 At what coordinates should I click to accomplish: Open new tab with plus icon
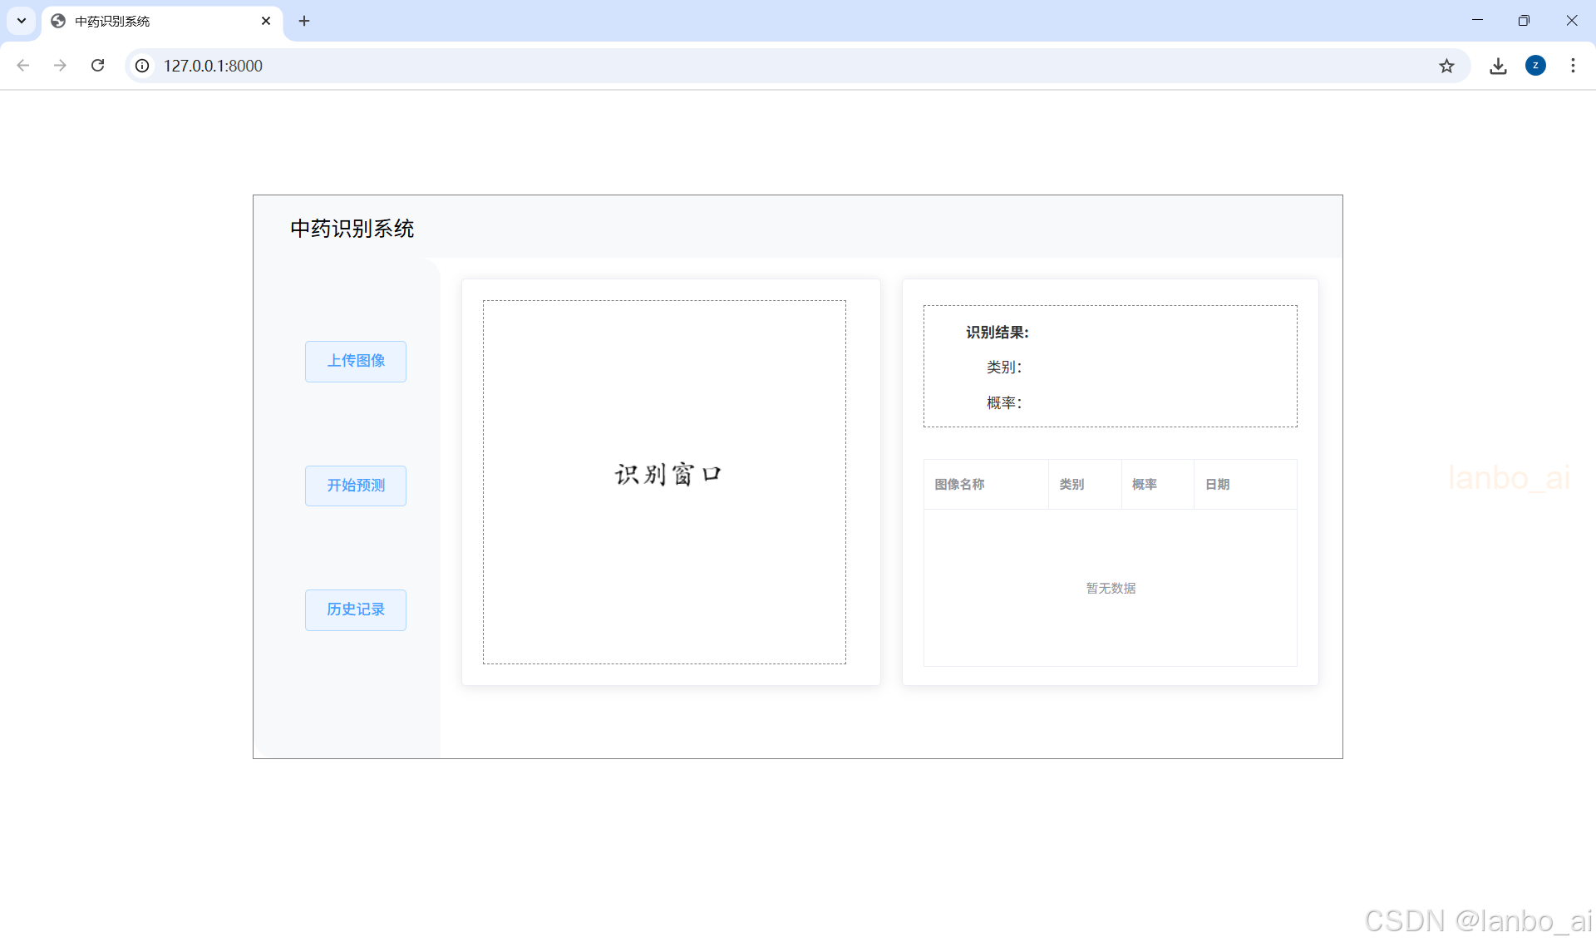[x=304, y=21]
